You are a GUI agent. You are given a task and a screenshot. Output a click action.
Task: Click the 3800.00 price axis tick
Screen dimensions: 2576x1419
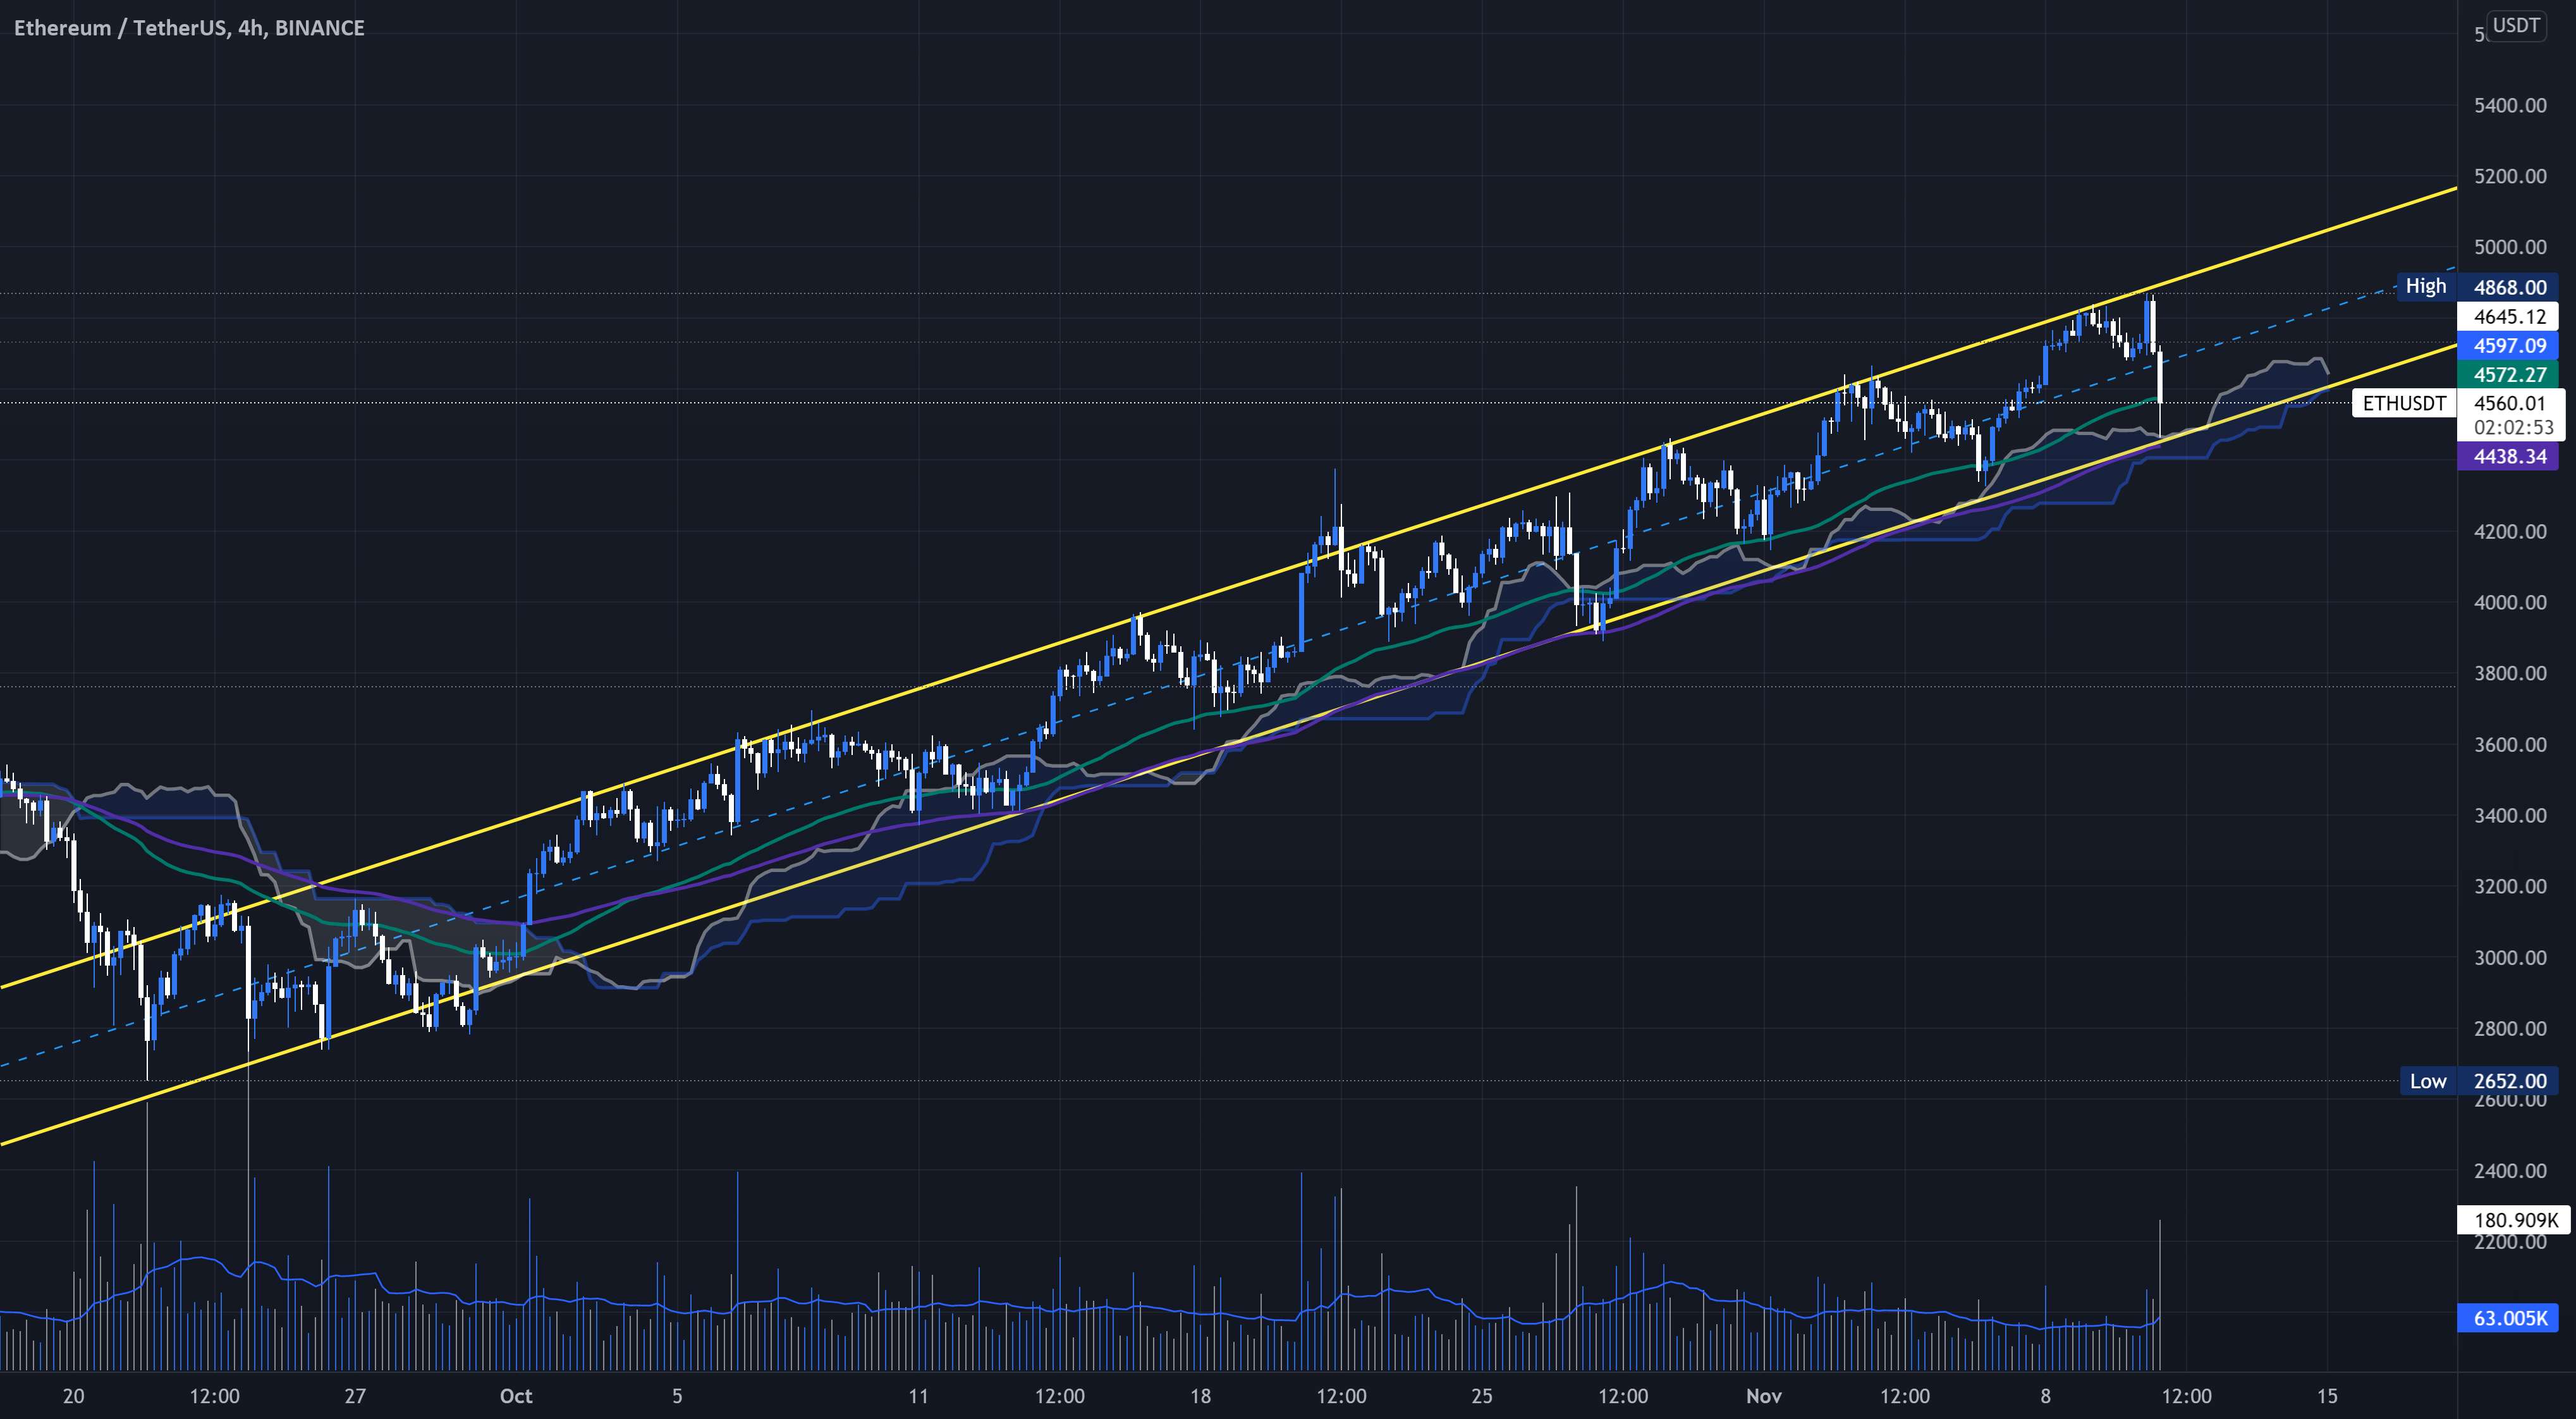point(2510,673)
